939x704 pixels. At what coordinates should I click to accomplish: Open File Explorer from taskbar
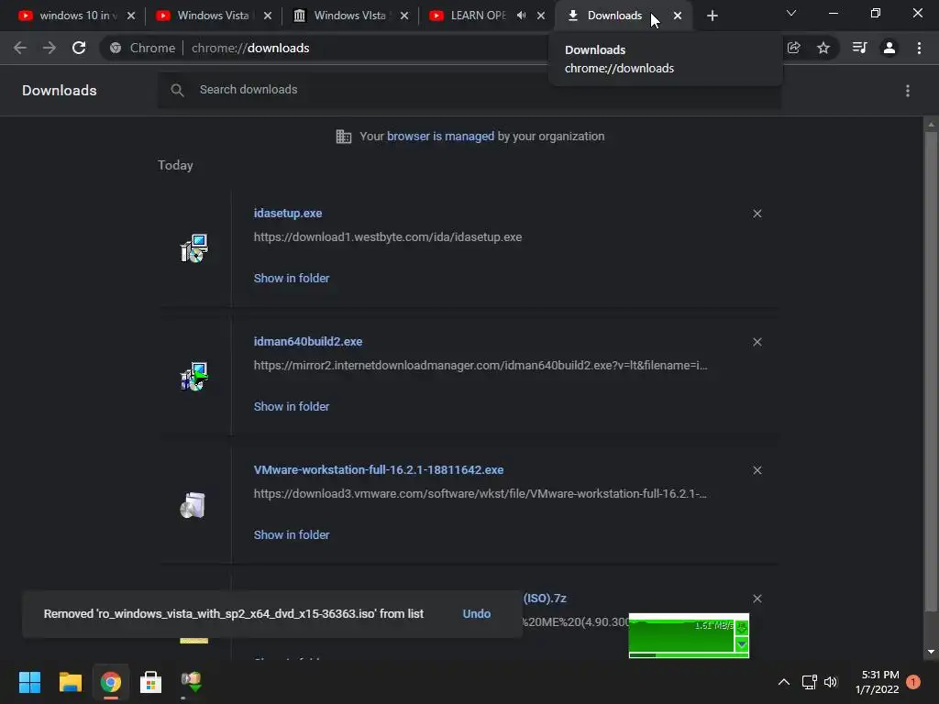70,682
